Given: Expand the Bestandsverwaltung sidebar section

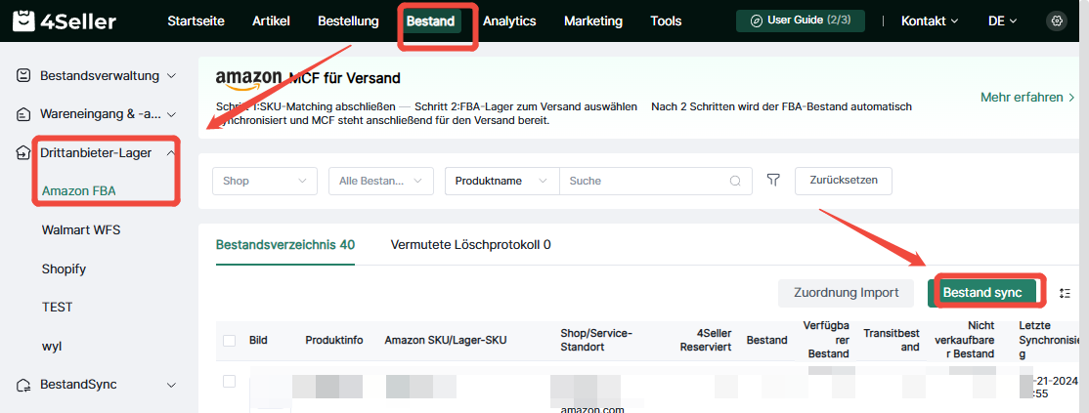Looking at the screenshot, I should click(x=171, y=75).
